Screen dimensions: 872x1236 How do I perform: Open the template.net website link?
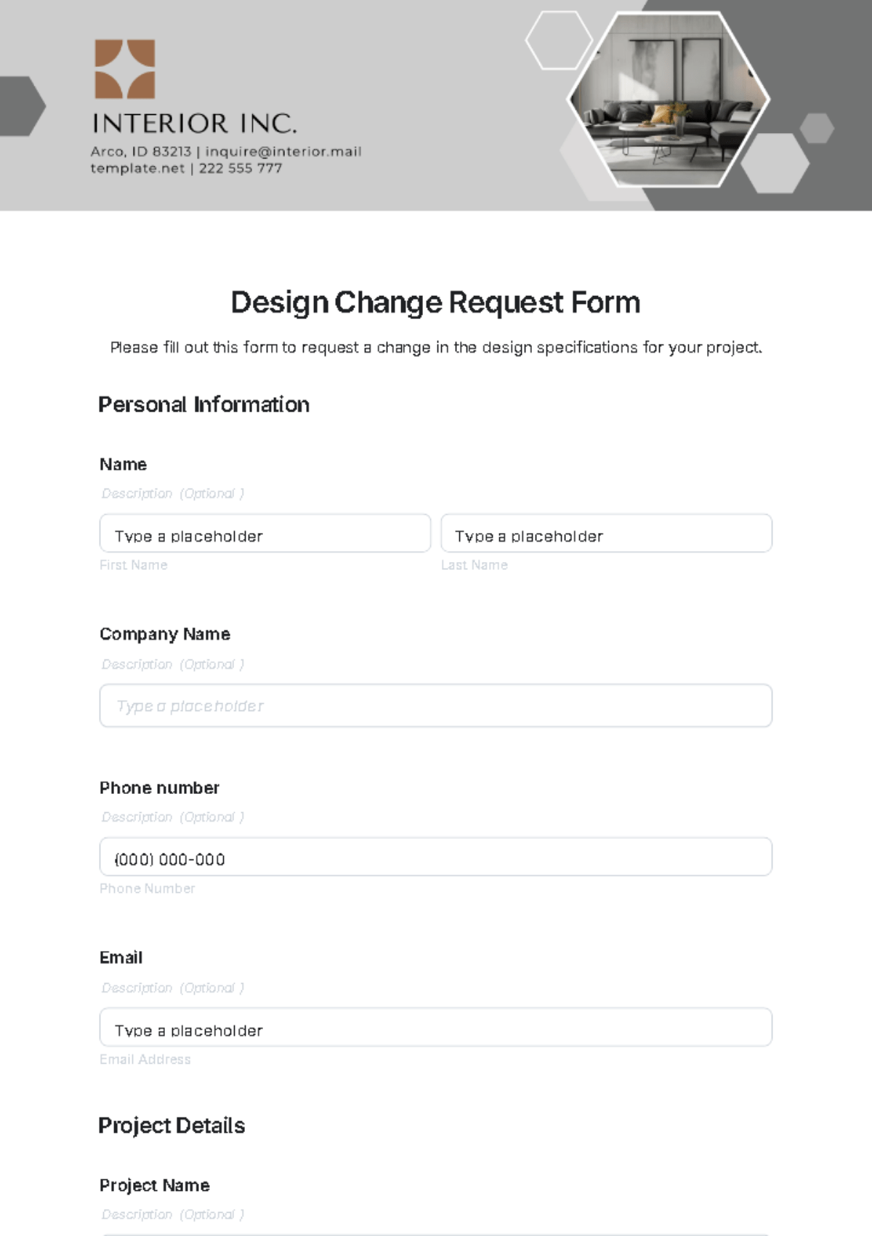(x=137, y=168)
